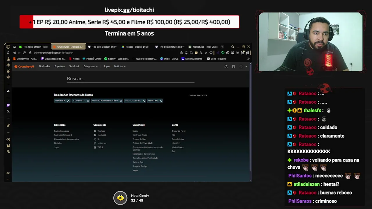This screenshot has height=209, width=372.
Task: Go back with the browser back arrow
Action: coord(14,53)
